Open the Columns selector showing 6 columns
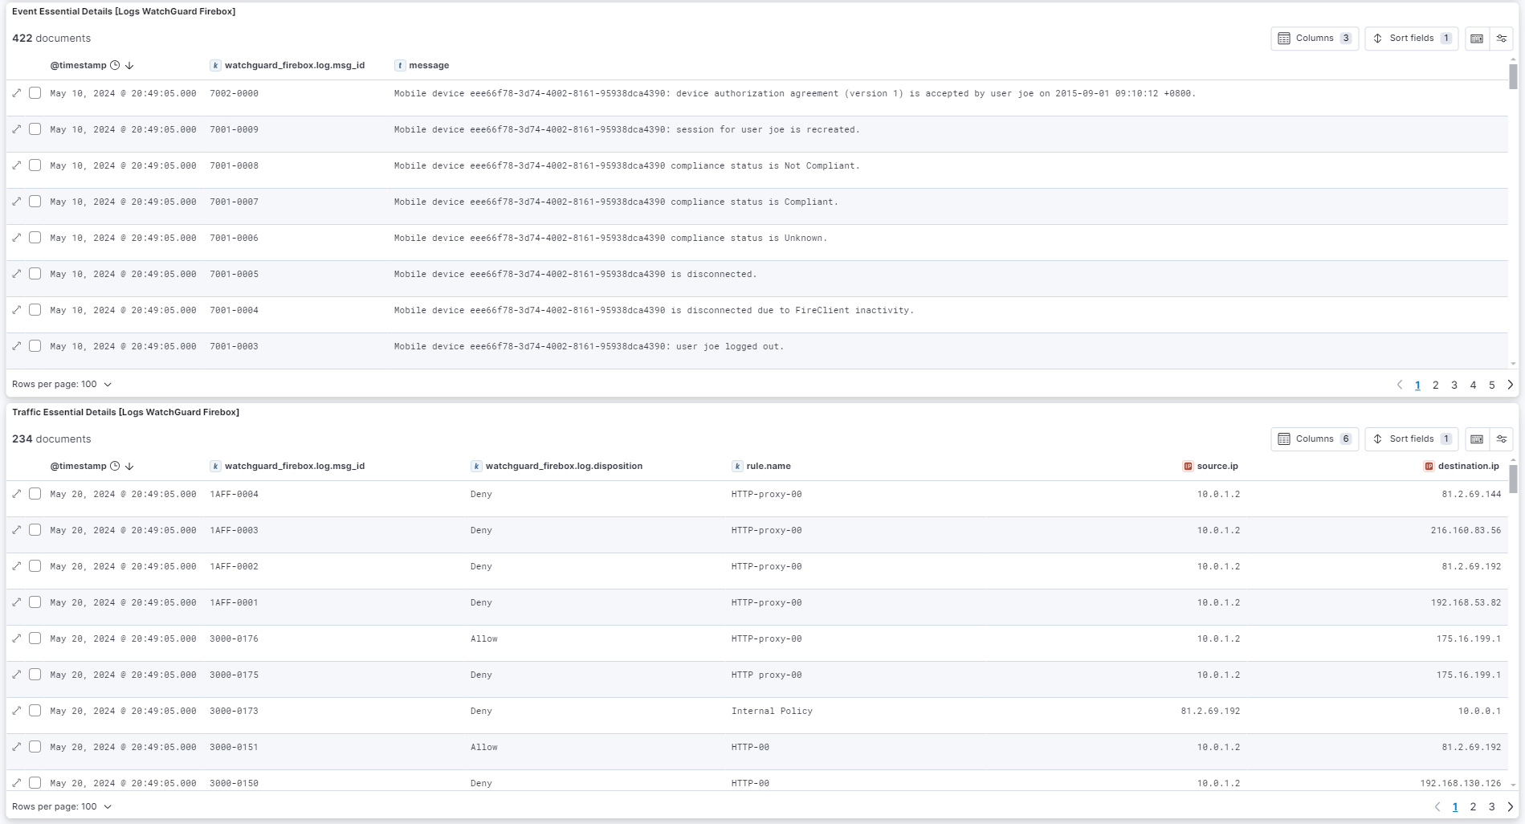Screen dimensions: 1525x824 (x=1314, y=439)
